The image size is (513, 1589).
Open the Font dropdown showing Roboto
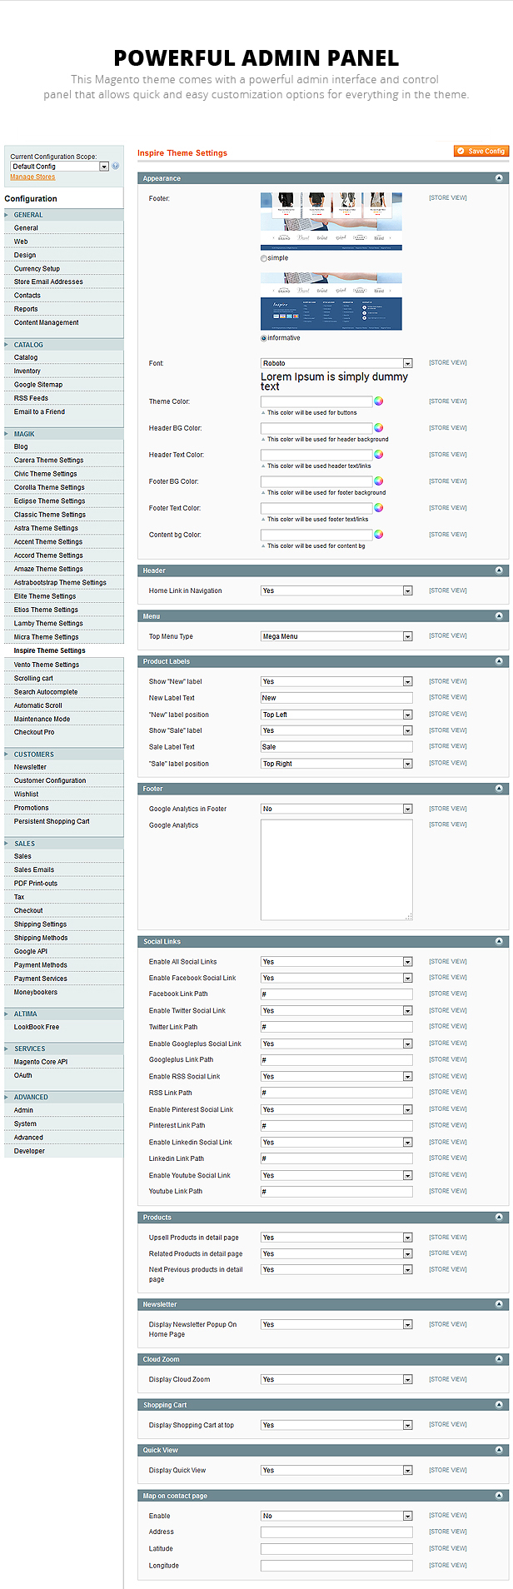336,363
